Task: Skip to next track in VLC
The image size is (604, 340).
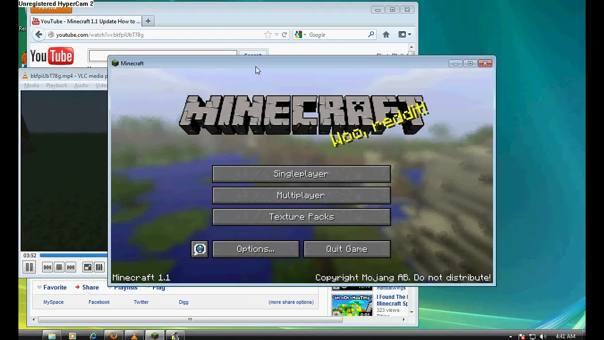Action: point(71,267)
